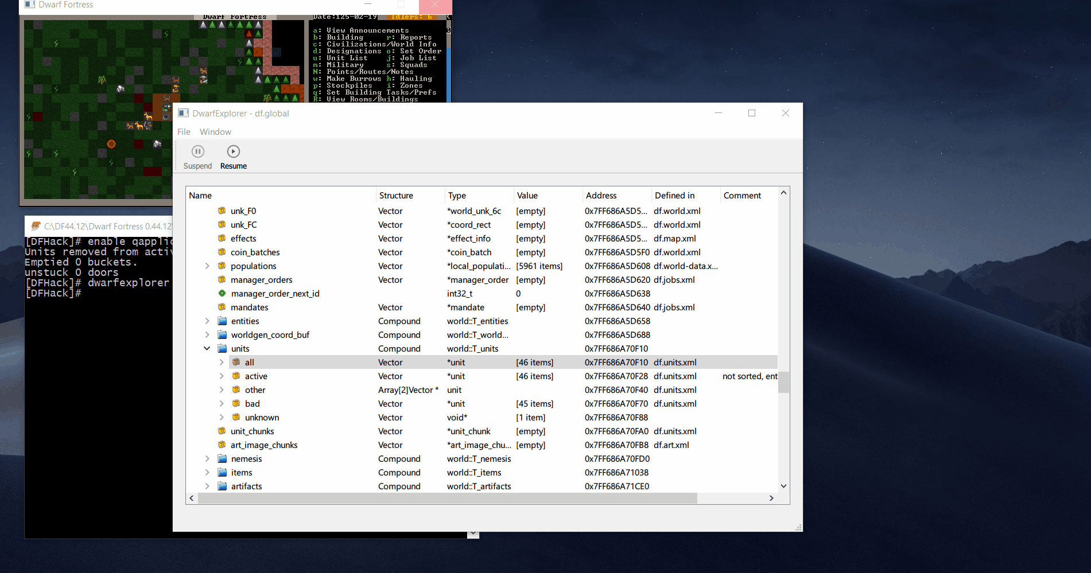Select the mandates vector icon

(x=222, y=307)
